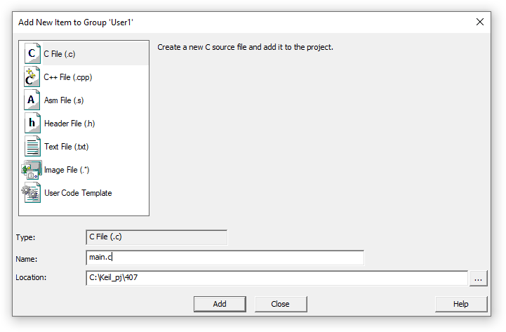The image size is (506, 332).
Task: Select the C File (.c) icon
Action: point(32,53)
